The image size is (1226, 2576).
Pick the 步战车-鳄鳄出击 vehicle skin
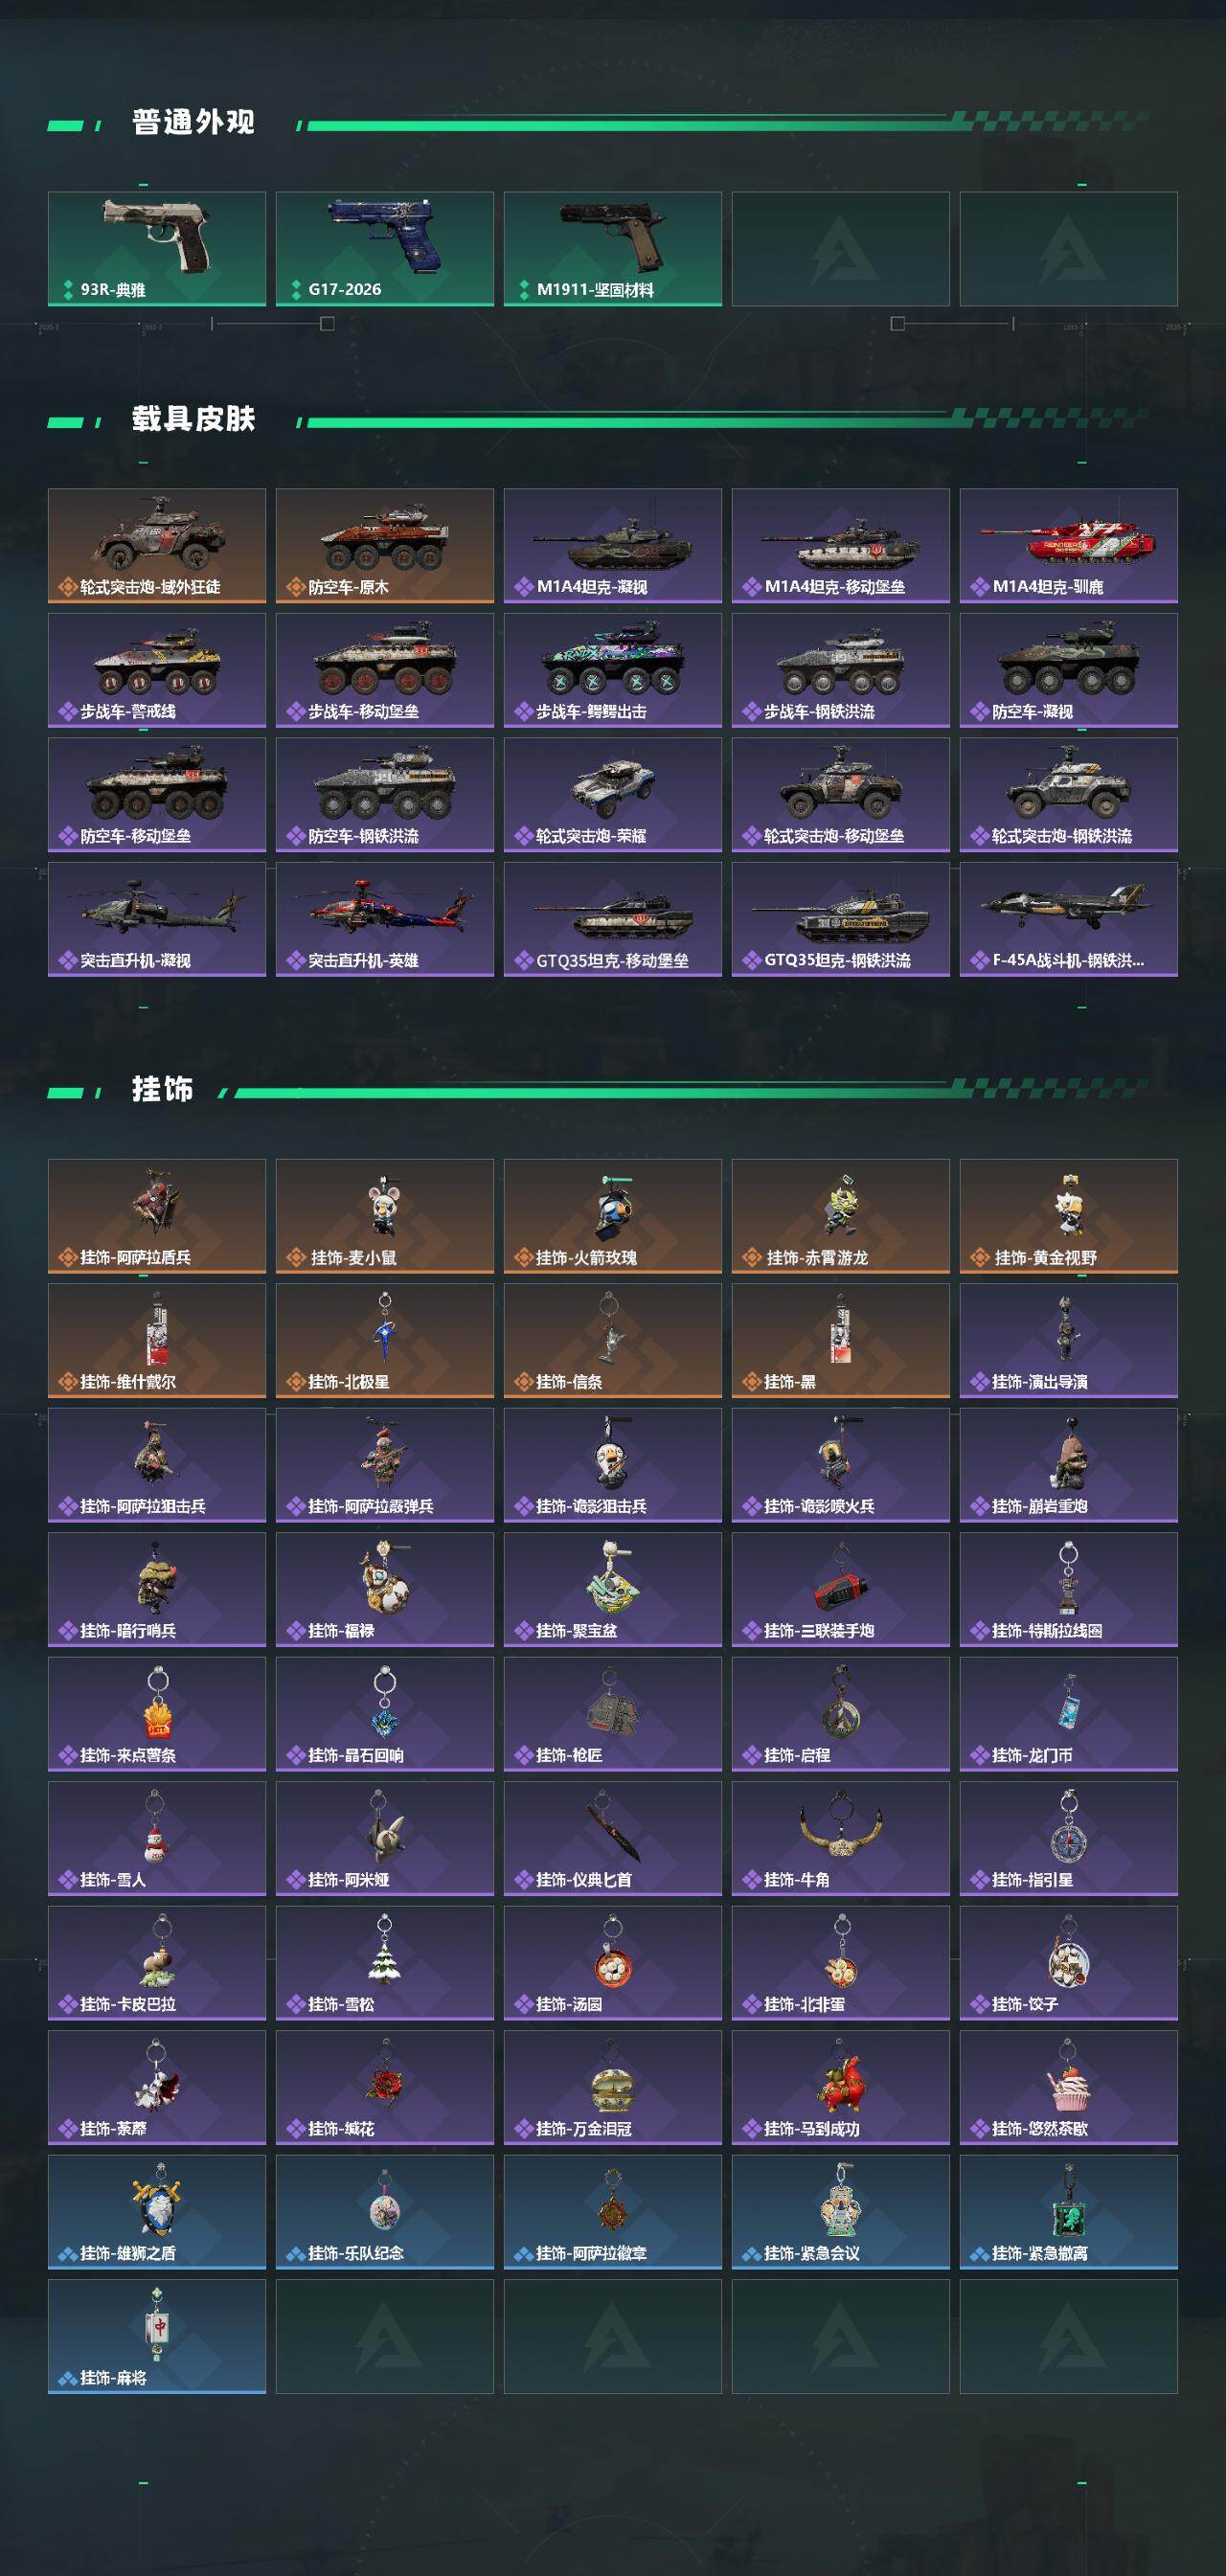coord(613,670)
